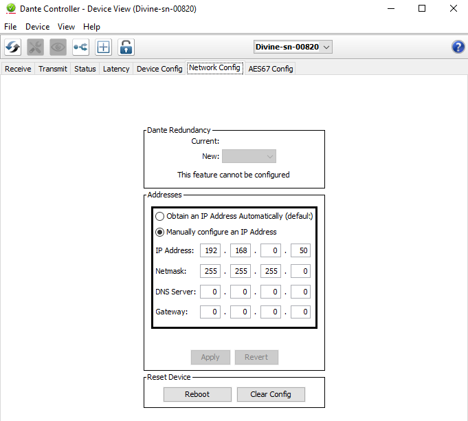Switch to the AES67 Config tab
The width and height of the screenshot is (468, 421).
coord(270,69)
